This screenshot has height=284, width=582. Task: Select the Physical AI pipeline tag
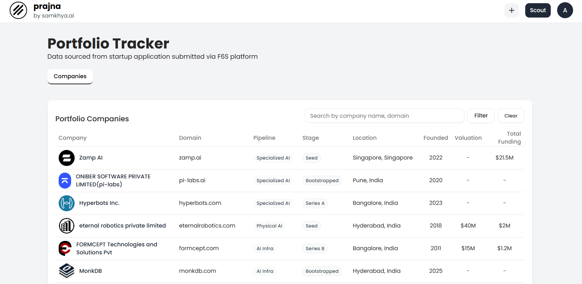click(269, 226)
